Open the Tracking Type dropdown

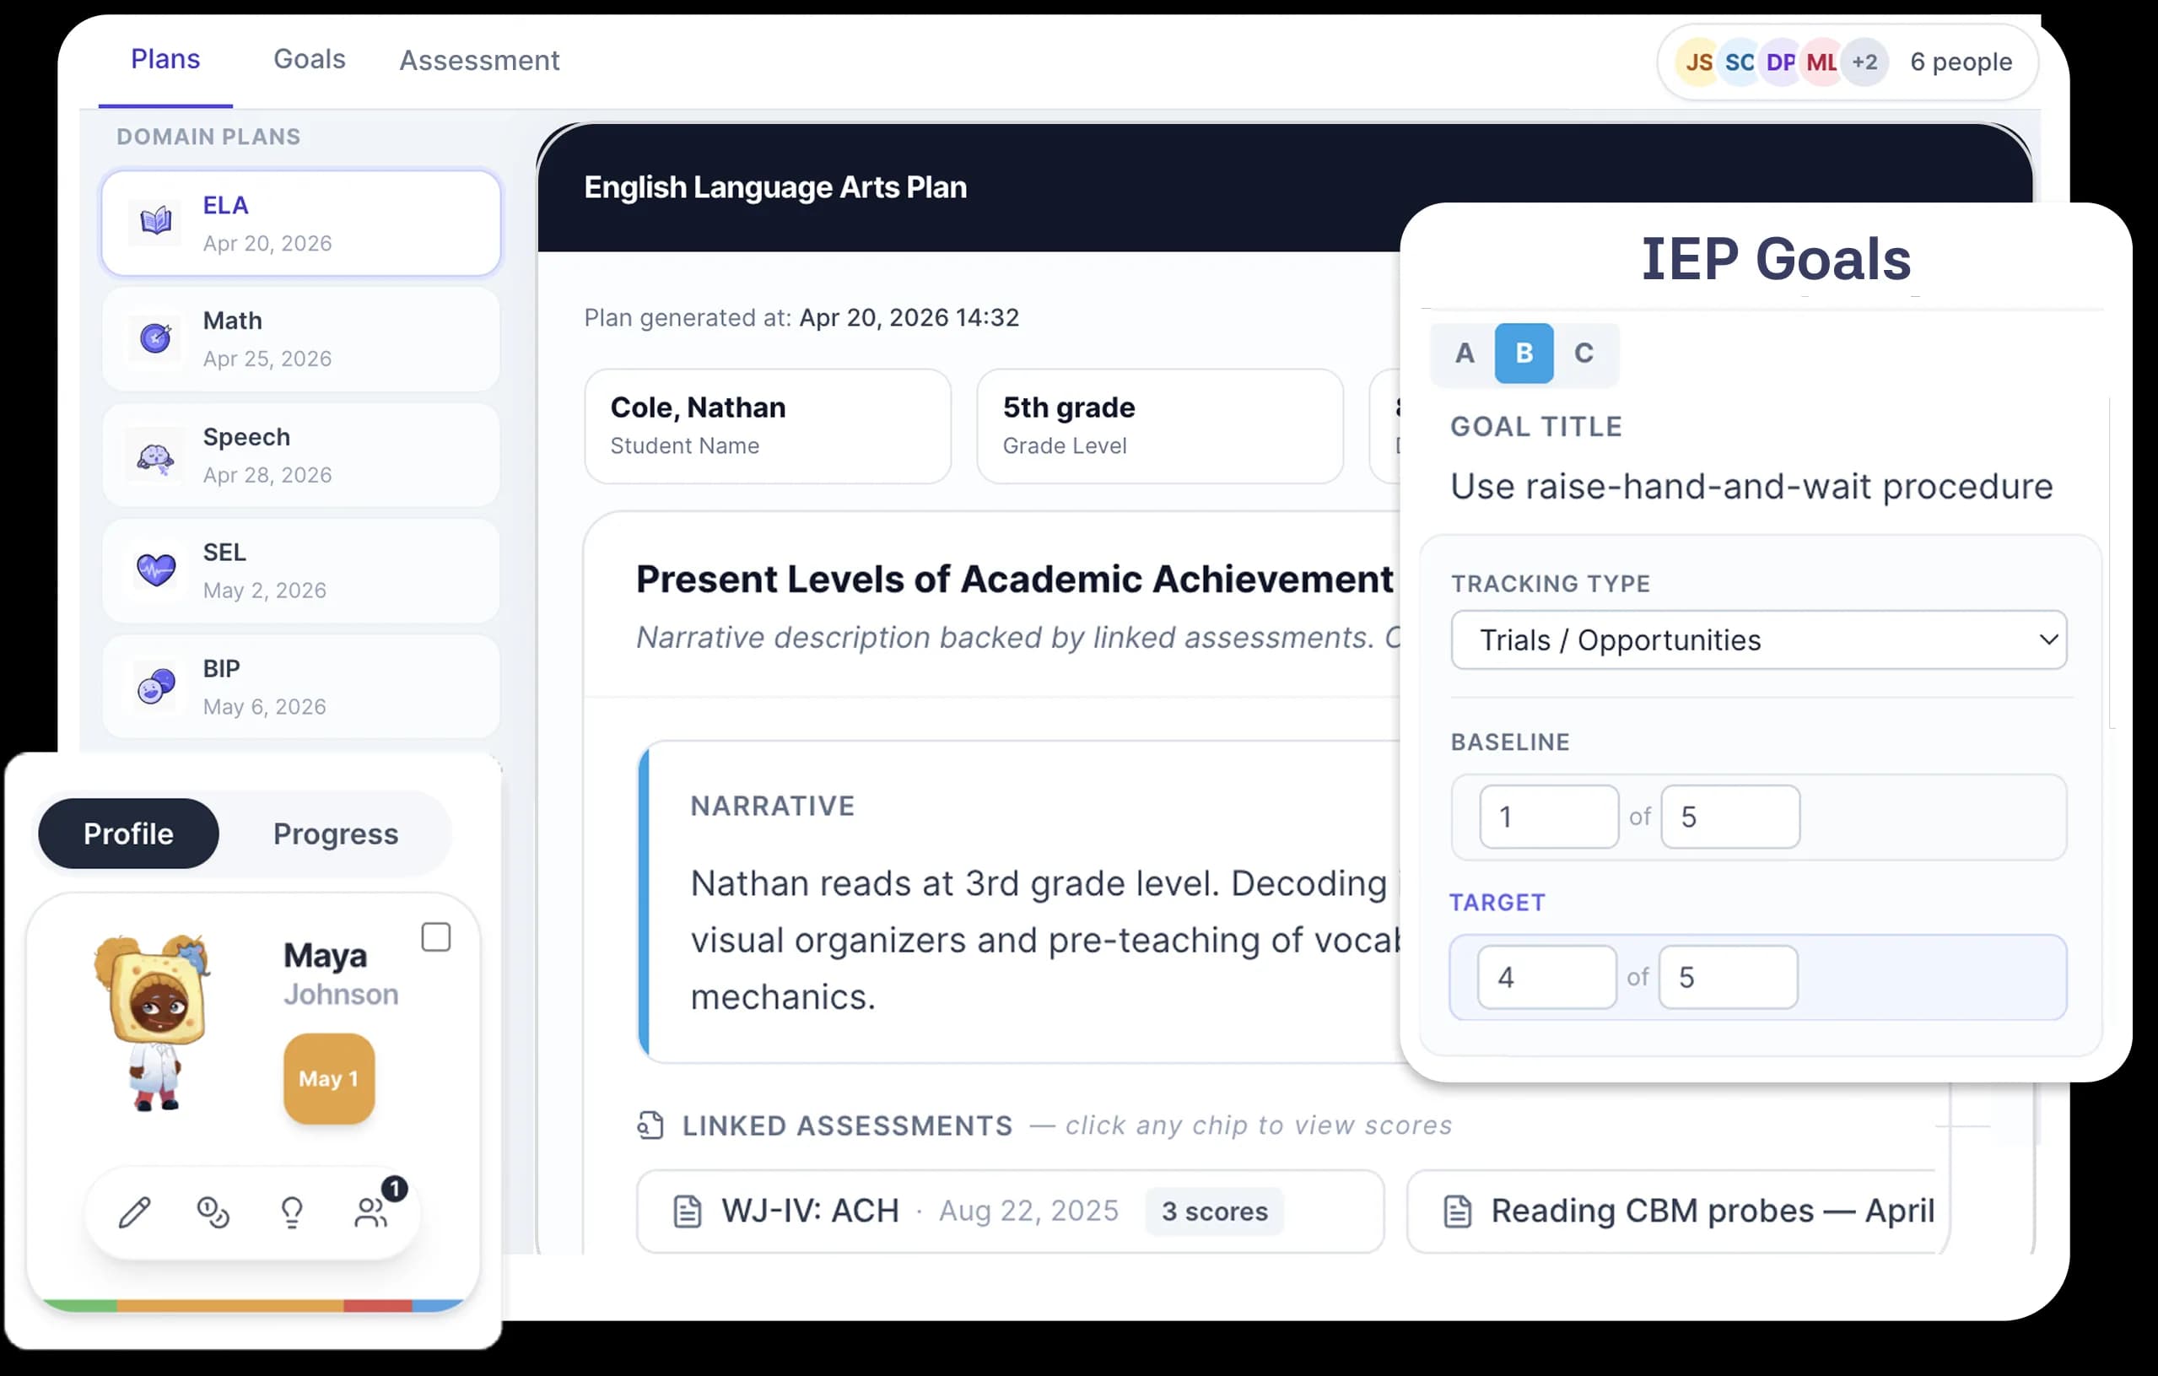[x=1758, y=640]
